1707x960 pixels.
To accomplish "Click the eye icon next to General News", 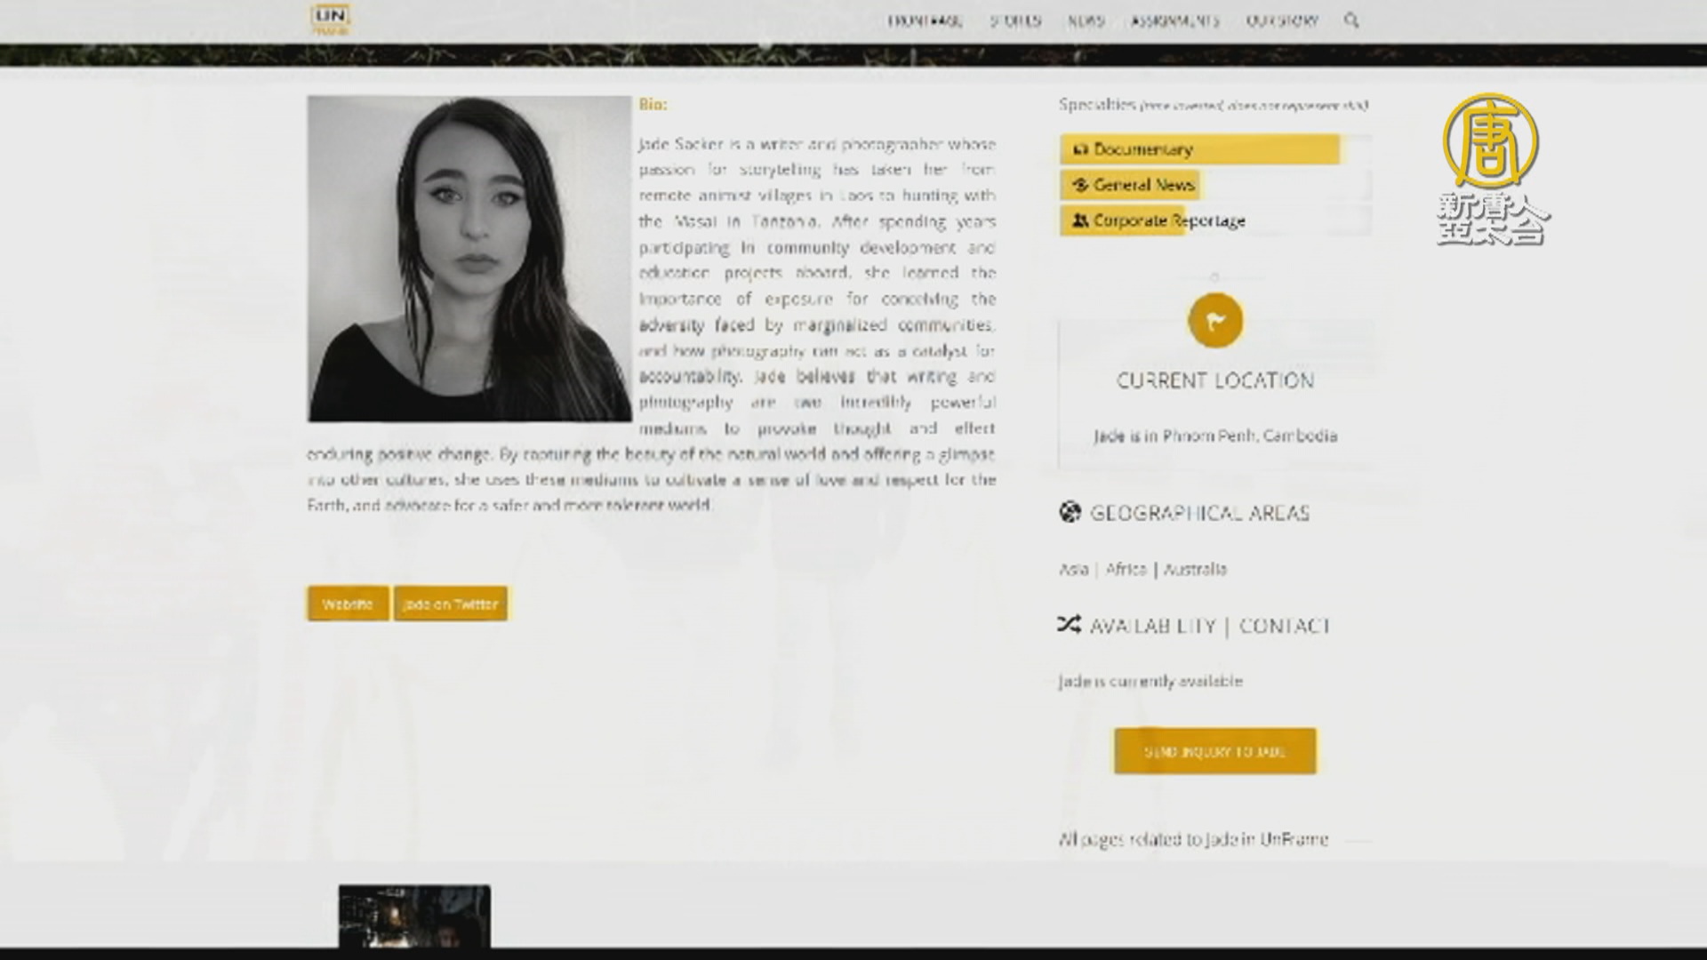I will [x=1080, y=185].
